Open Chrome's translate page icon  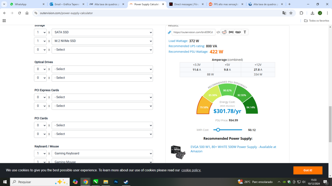point(284,13)
